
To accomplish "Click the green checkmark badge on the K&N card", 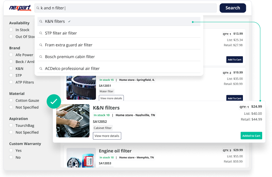I will tap(54, 102).
